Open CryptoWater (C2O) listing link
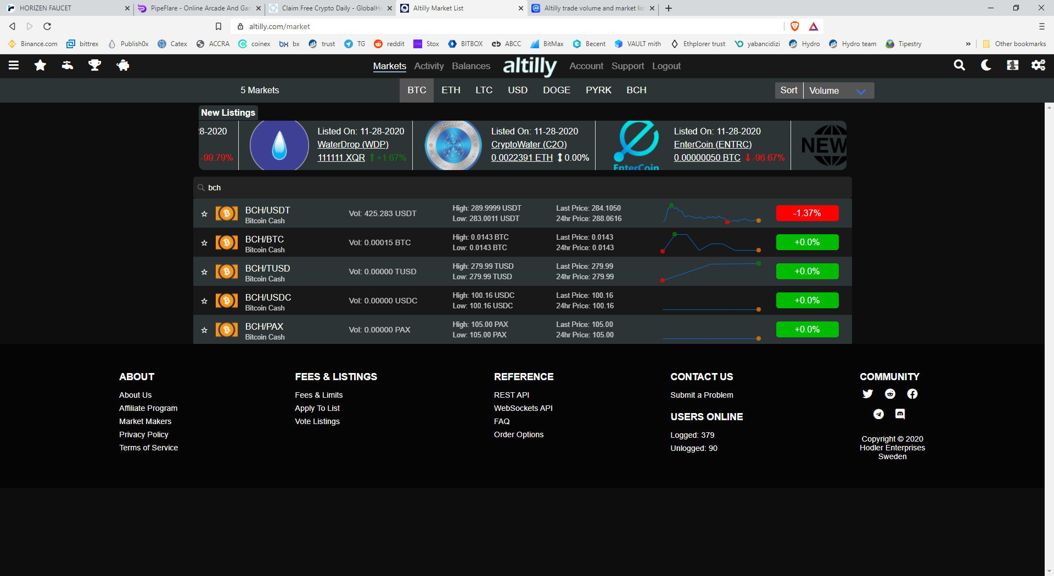 pyautogui.click(x=529, y=144)
